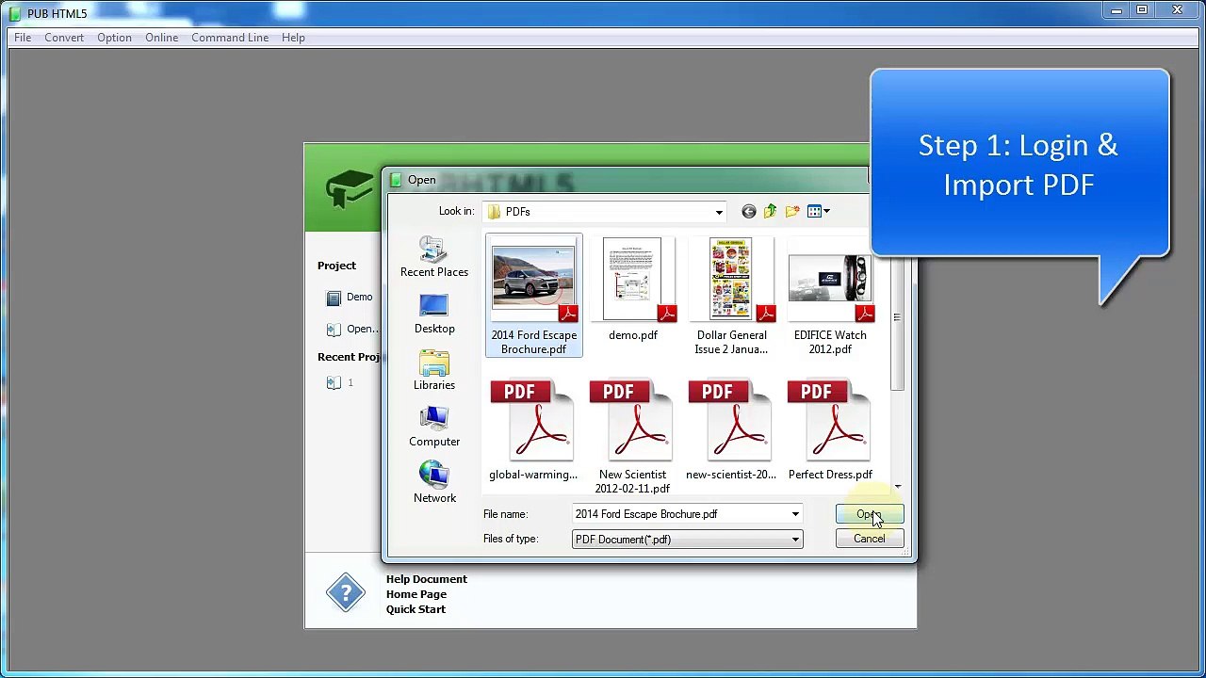Select the new-scientist-20 PDF file
This screenshot has width=1206, height=678.
pyautogui.click(x=731, y=430)
